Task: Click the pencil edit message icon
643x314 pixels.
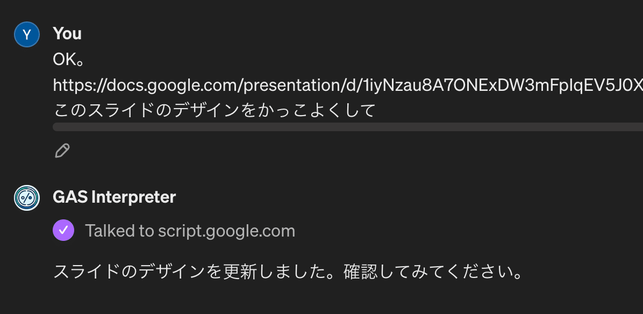Action: click(x=62, y=151)
